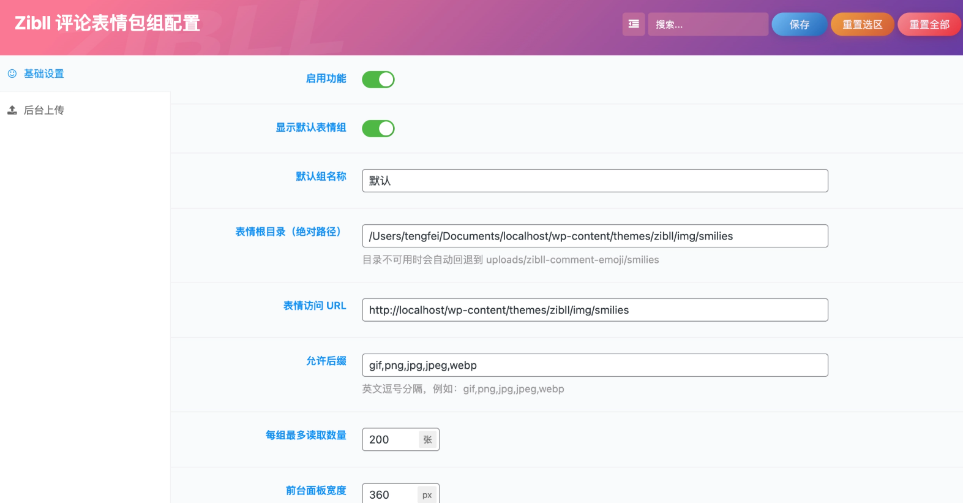963x503 pixels.
Task: Click the 每组最多读取数量 number field
Action: coord(391,439)
